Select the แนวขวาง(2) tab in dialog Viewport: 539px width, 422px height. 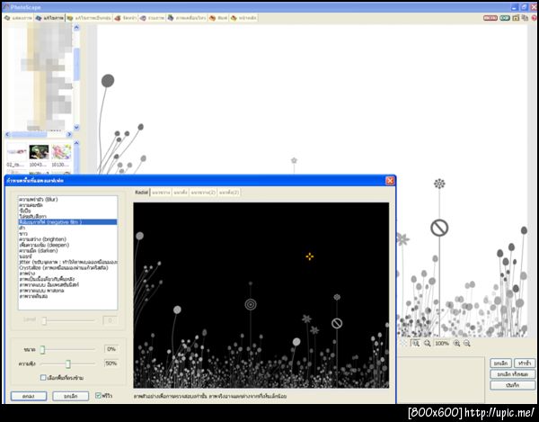click(x=203, y=193)
